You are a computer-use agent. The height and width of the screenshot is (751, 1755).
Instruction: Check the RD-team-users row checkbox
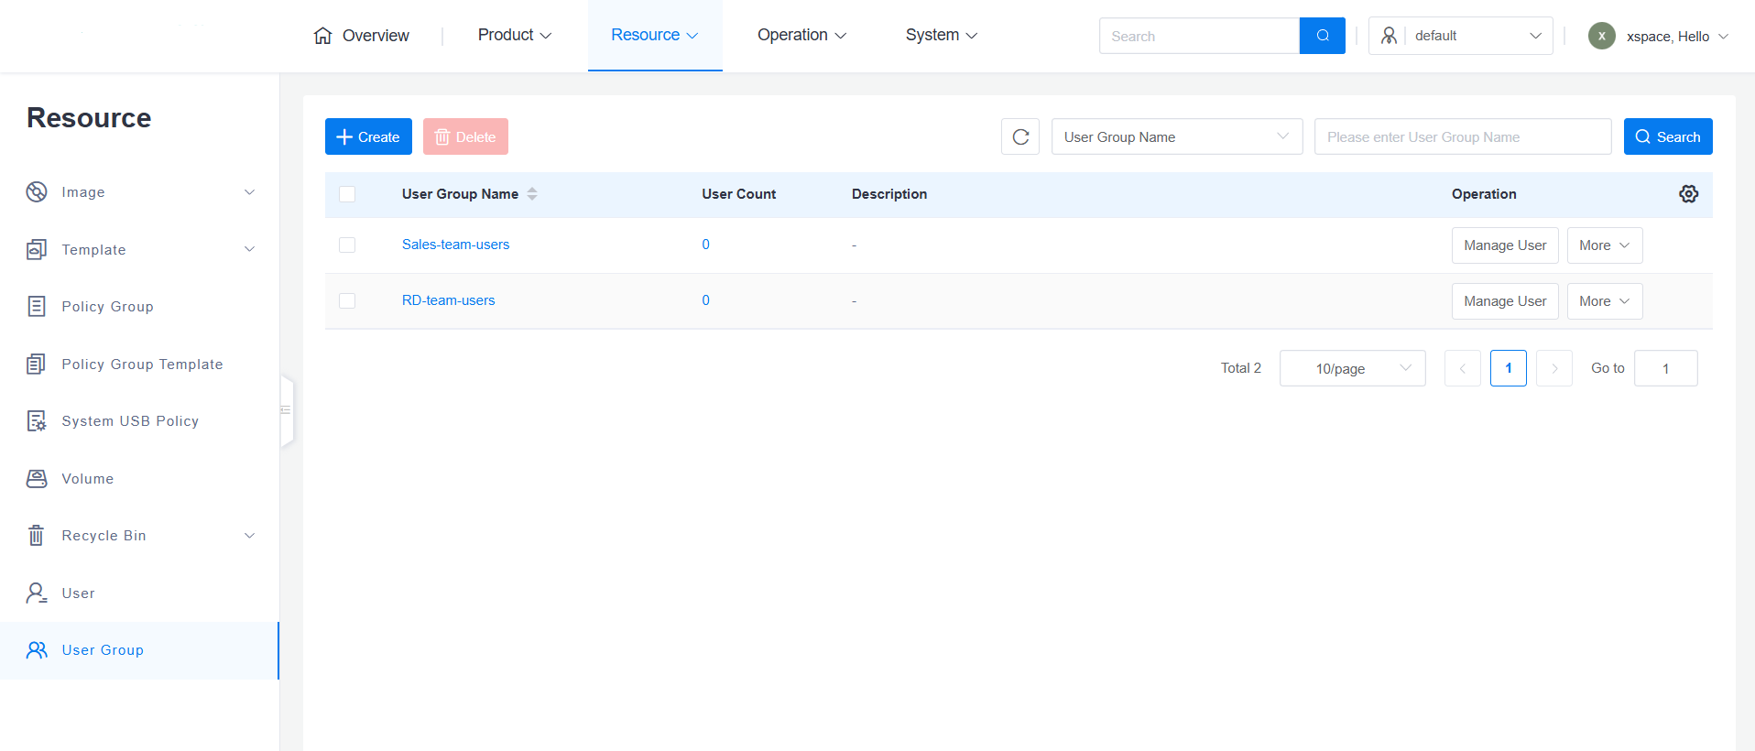347,301
